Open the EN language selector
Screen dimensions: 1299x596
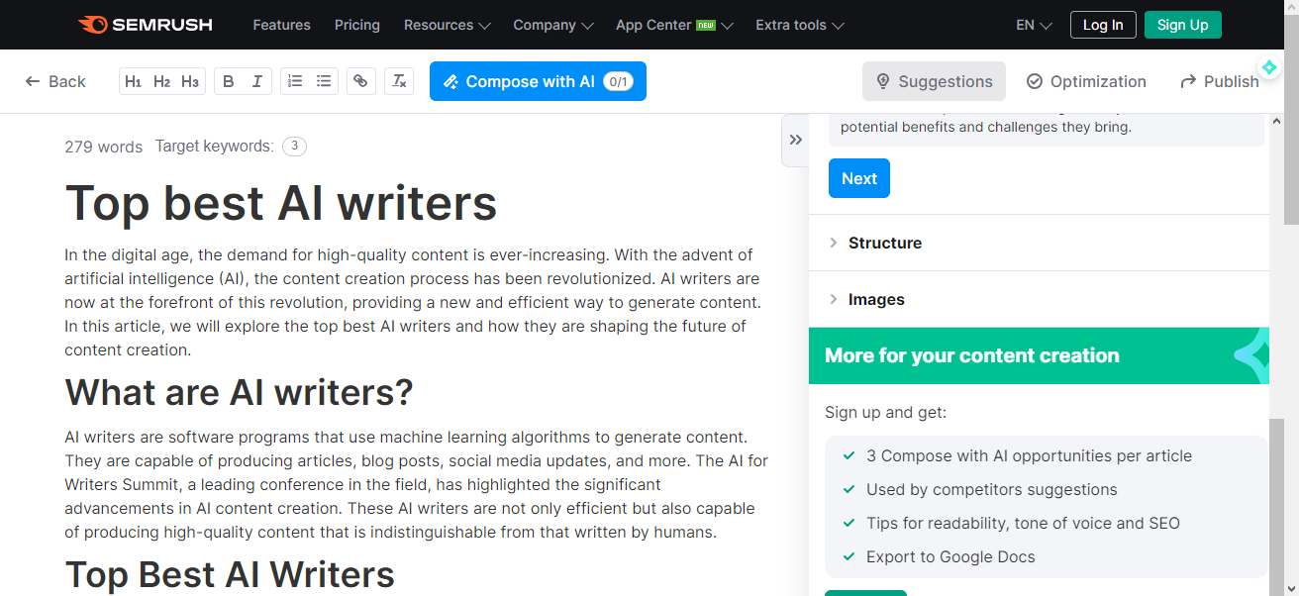[x=1034, y=25]
